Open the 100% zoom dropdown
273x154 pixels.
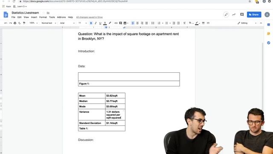[x=33, y=23]
